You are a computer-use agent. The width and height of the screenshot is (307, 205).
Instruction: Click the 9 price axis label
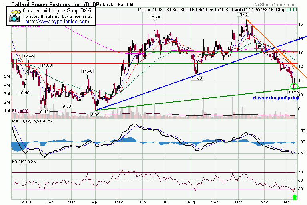(x=299, y=109)
